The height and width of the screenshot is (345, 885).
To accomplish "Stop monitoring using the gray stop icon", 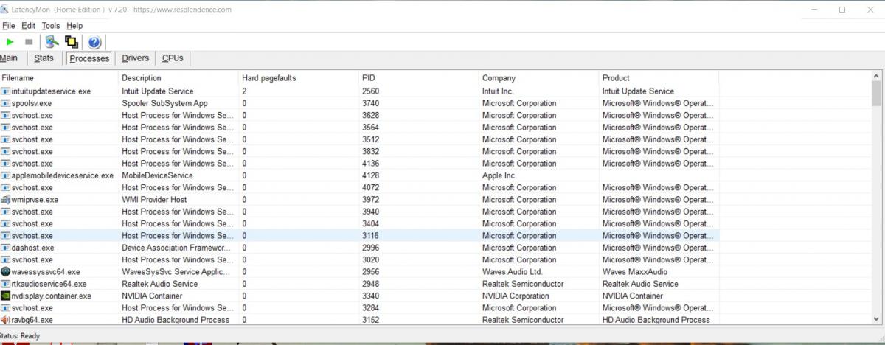I will pos(29,42).
